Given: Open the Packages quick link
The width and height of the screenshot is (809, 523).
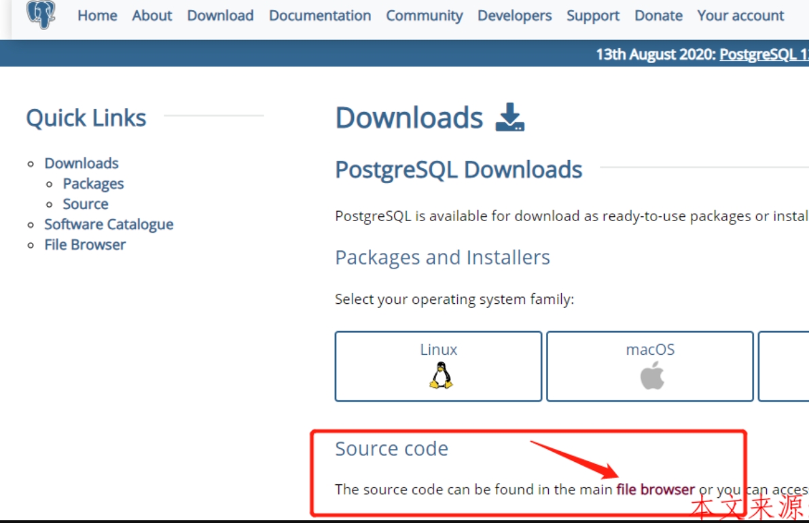Looking at the screenshot, I should coord(93,184).
